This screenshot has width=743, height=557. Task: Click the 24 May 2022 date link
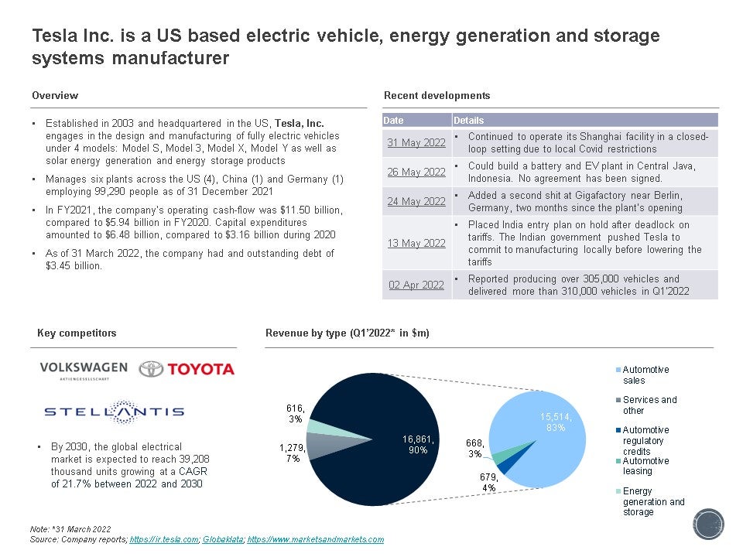tap(416, 201)
